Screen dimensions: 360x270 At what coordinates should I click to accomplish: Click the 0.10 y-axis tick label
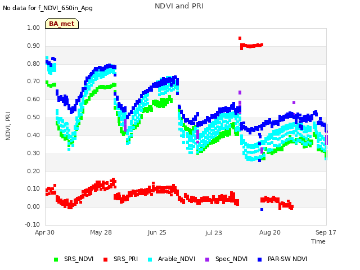tap(34, 189)
